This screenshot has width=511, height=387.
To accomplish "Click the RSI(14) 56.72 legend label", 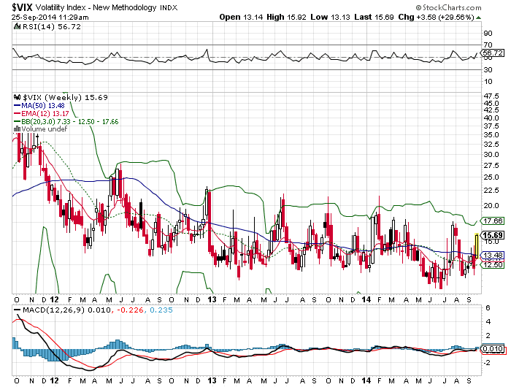I will click(x=52, y=26).
